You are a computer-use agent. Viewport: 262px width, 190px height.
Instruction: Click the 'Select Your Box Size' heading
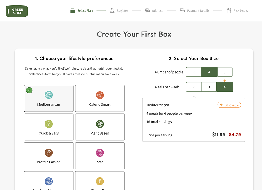pos(194,58)
